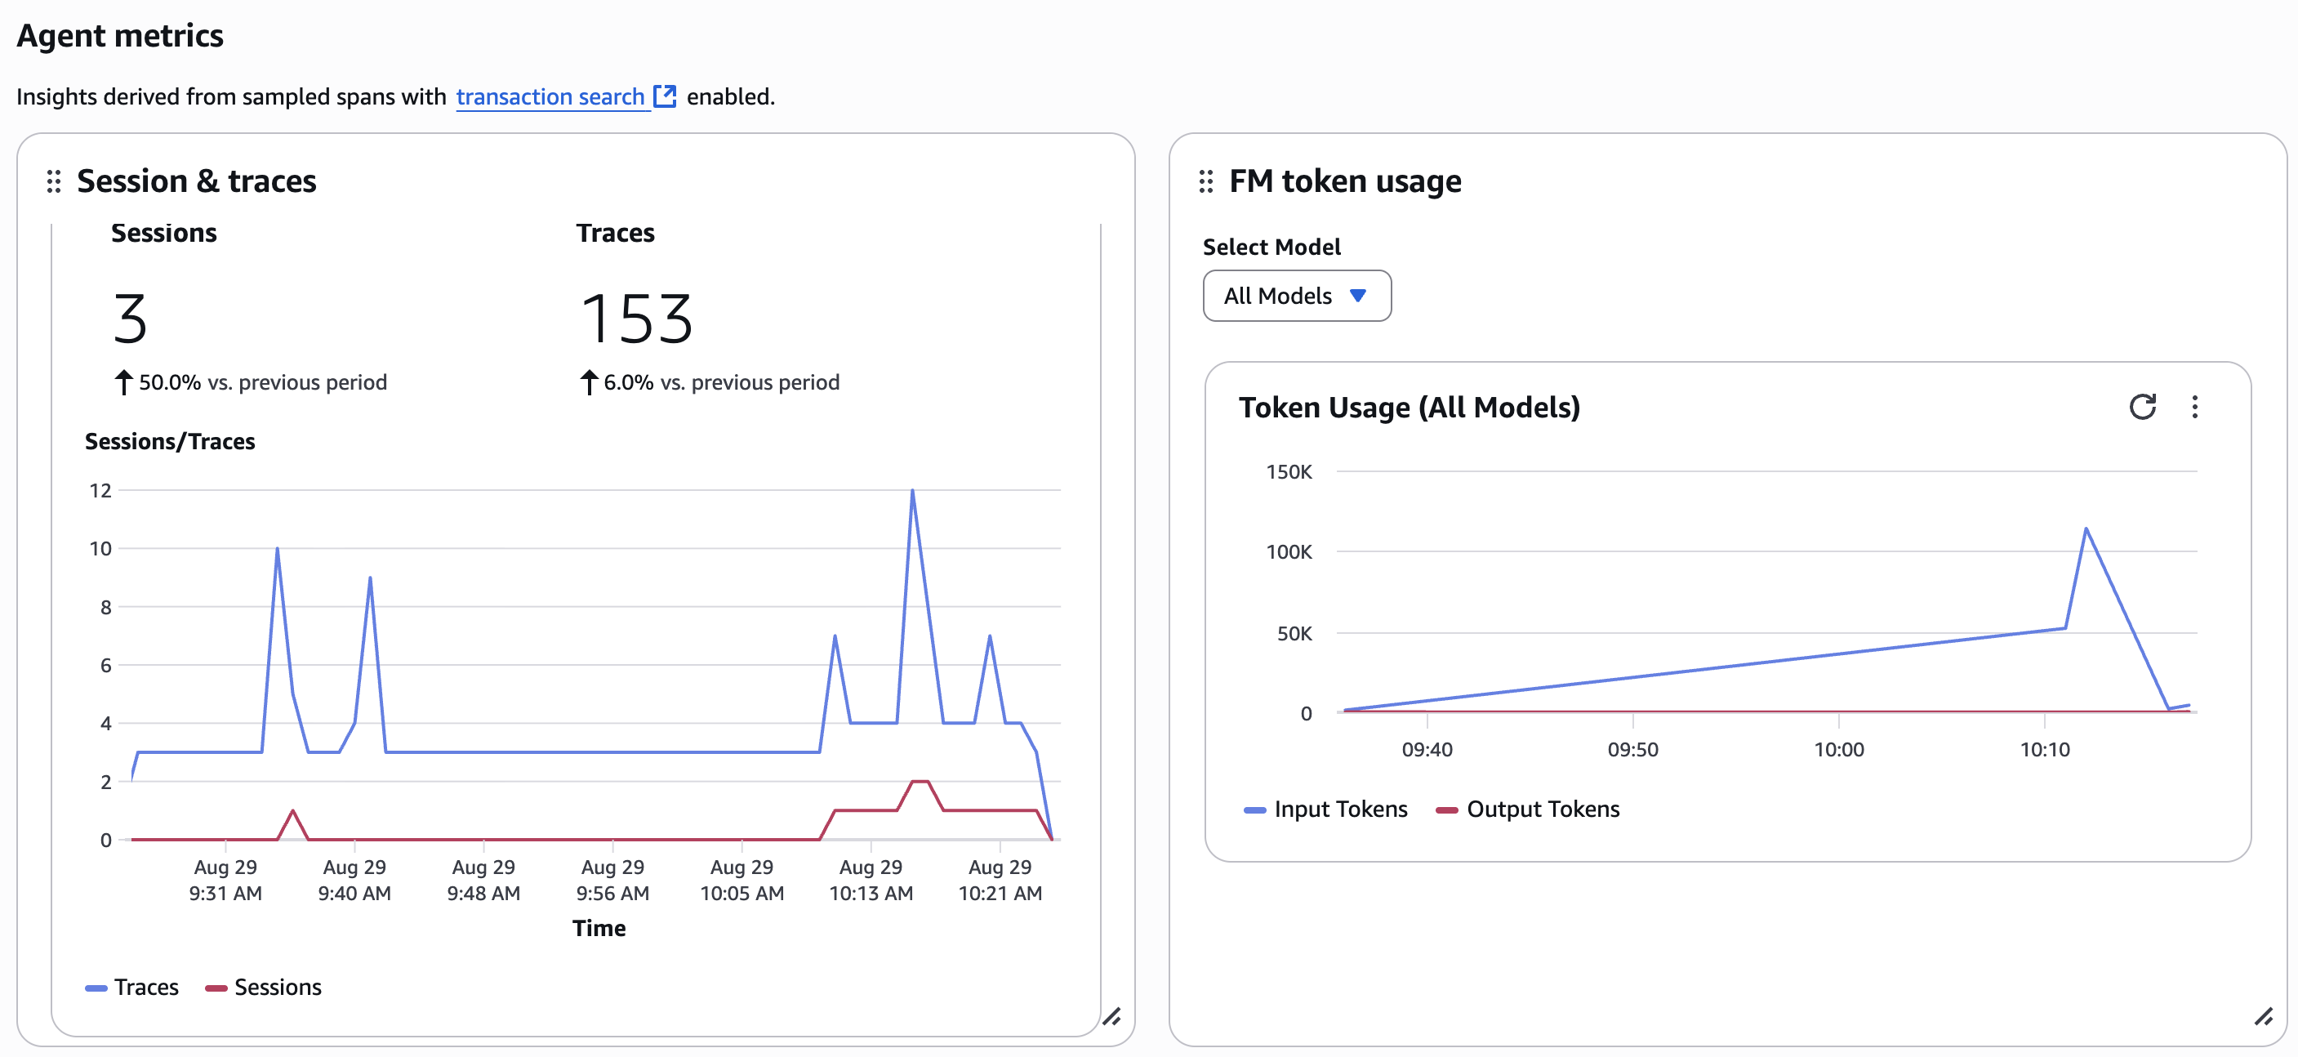The image size is (2298, 1057).
Task: Open Token Usage widget options menu
Action: pyautogui.click(x=2194, y=407)
